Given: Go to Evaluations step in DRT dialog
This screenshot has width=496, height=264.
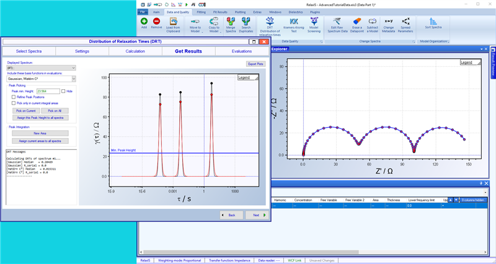Looking at the screenshot, I should pyautogui.click(x=242, y=51).
